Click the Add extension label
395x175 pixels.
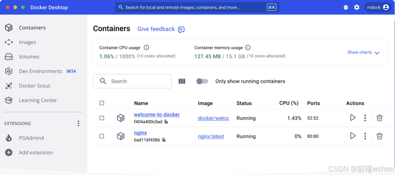(x=36, y=153)
